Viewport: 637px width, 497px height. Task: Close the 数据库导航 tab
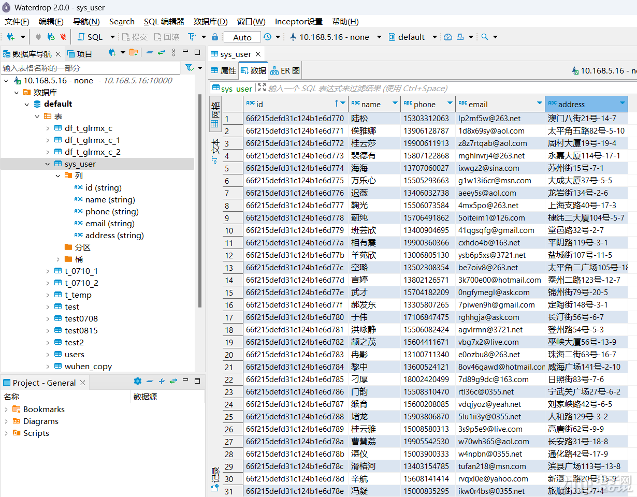tap(58, 53)
